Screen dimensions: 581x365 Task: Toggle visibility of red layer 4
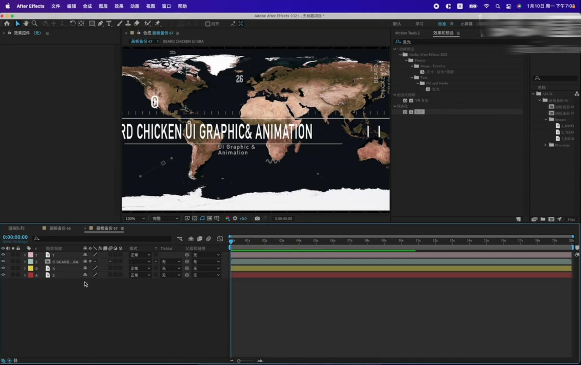tap(3, 275)
